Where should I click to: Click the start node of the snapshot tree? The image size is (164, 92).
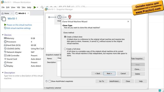49,17
